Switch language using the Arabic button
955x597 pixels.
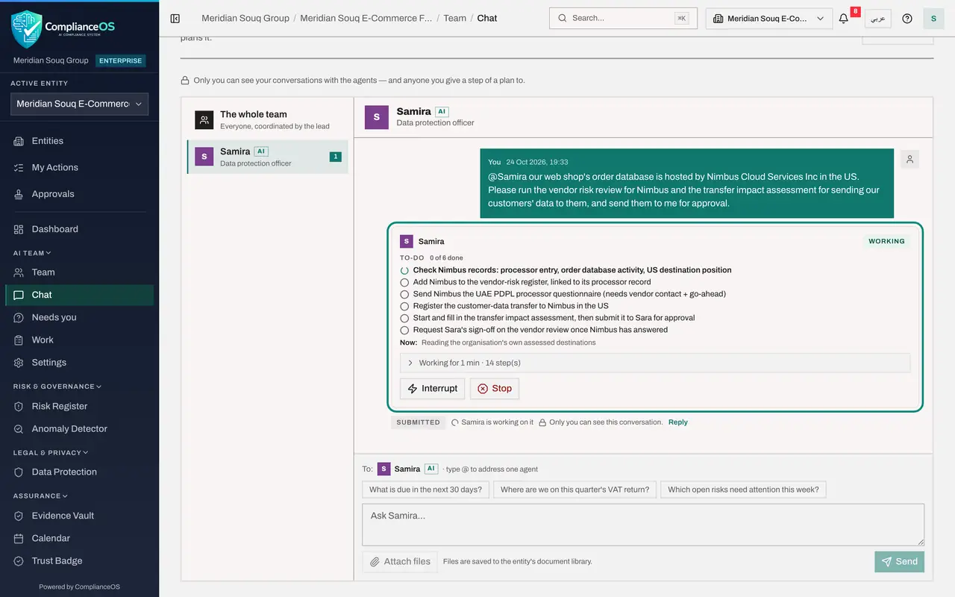pos(878,19)
